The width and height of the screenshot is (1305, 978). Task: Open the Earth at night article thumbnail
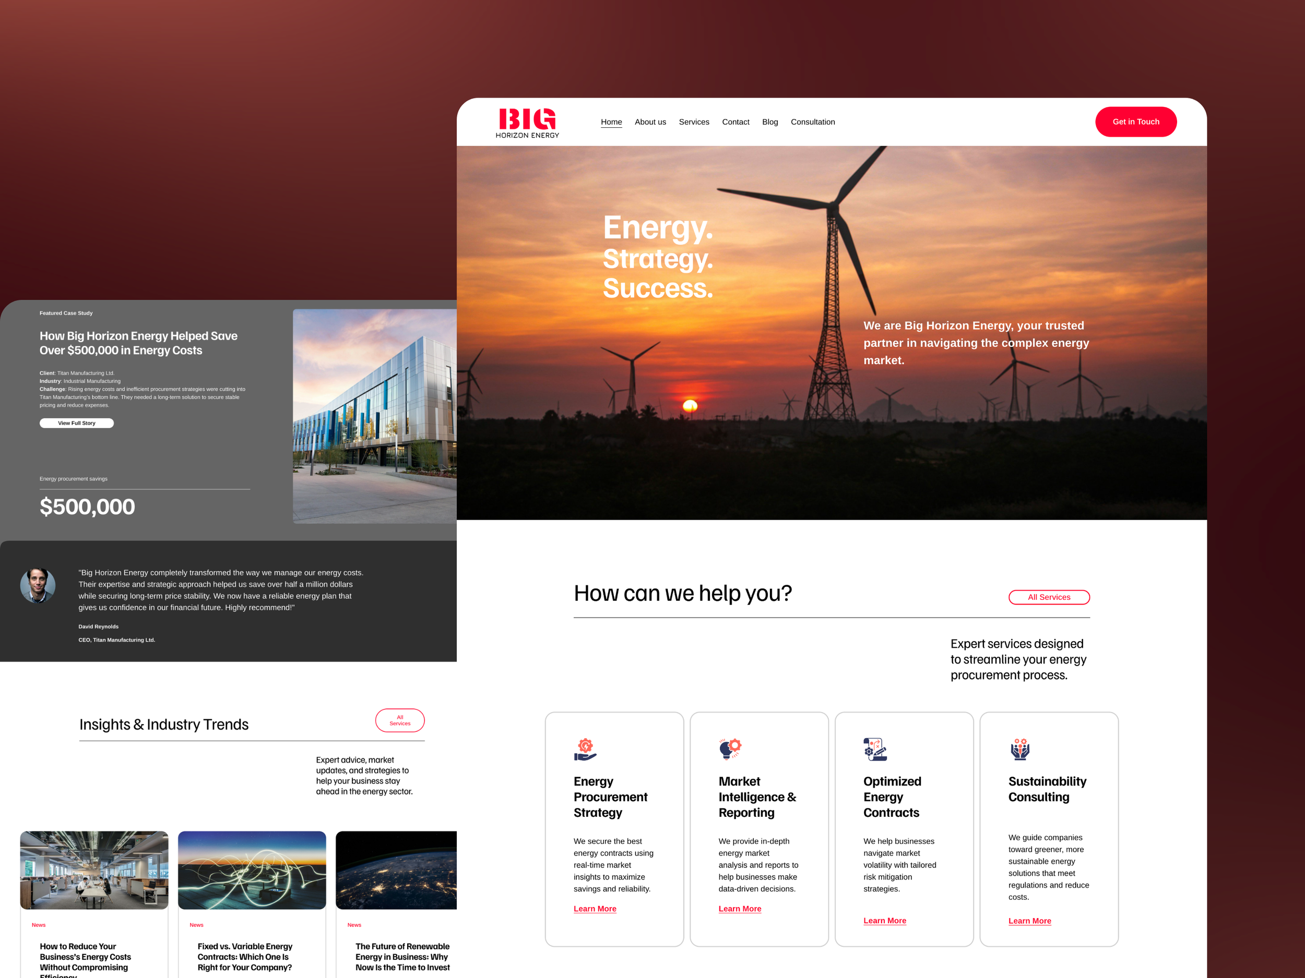tap(396, 870)
